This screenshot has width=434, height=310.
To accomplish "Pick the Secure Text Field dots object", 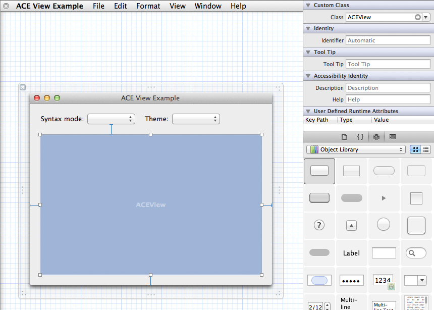I will (x=351, y=280).
